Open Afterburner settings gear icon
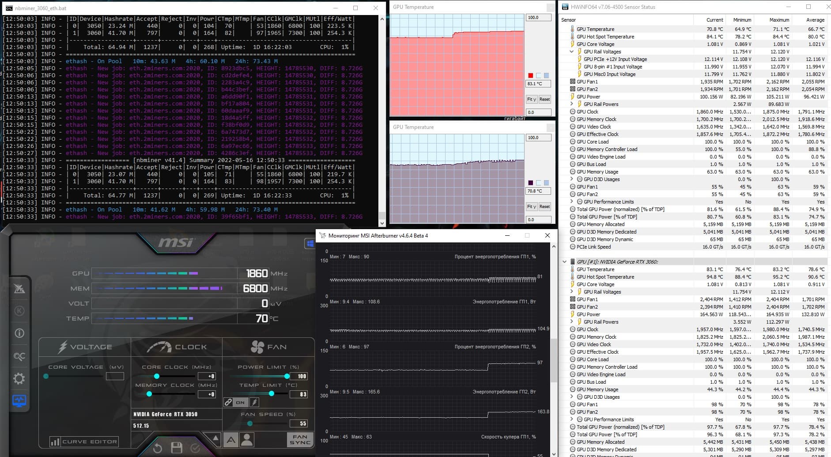The image size is (831, 457). click(19, 378)
